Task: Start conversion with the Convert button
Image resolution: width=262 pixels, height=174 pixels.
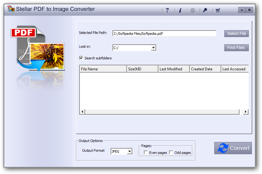Action: 233,148
